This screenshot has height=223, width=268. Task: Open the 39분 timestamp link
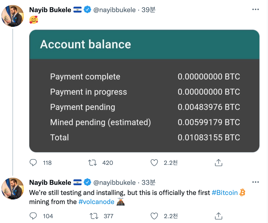point(148,10)
